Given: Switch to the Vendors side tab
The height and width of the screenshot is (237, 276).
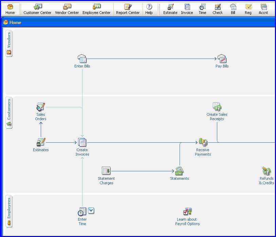Looking at the screenshot, I should [9, 43].
